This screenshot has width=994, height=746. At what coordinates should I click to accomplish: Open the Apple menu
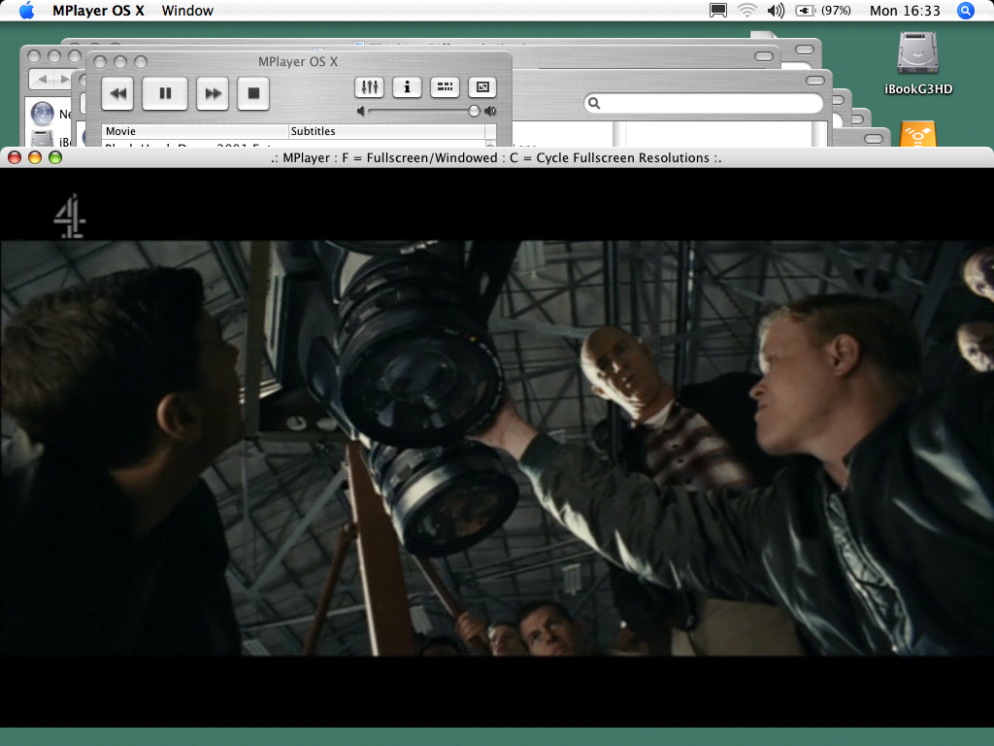[26, 11]
